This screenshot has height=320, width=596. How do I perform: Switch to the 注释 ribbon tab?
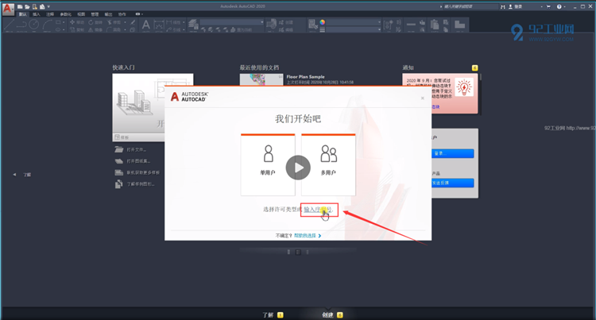coord(50,14)
